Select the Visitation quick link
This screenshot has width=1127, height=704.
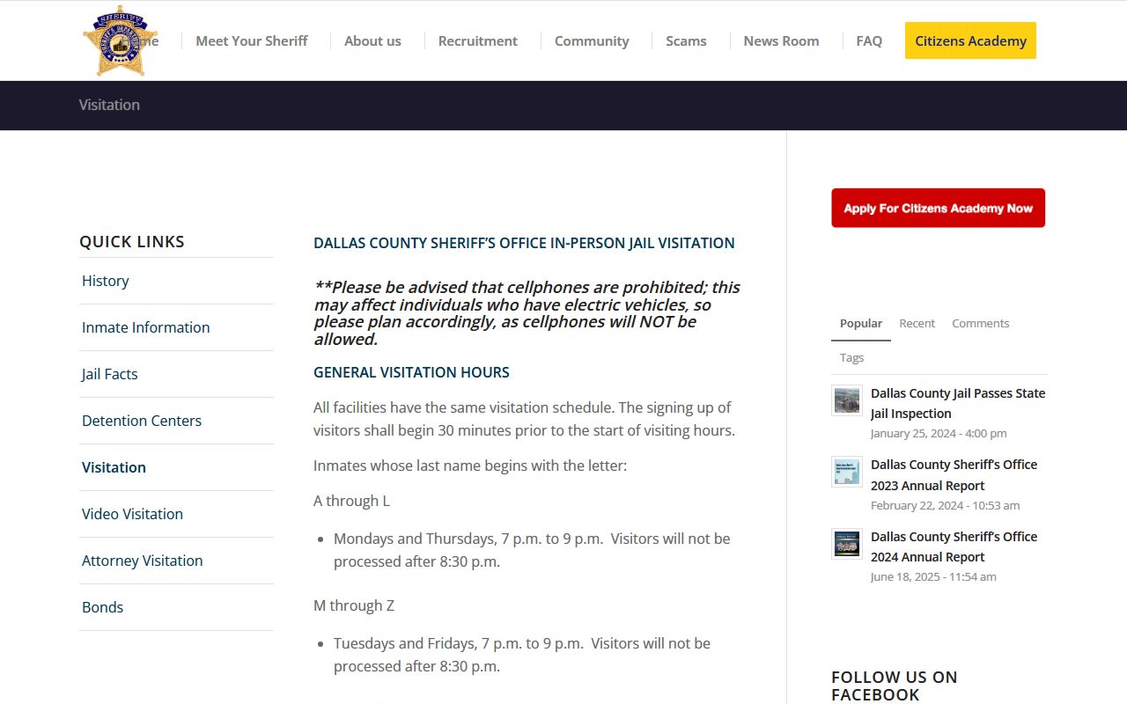point(114,467)
